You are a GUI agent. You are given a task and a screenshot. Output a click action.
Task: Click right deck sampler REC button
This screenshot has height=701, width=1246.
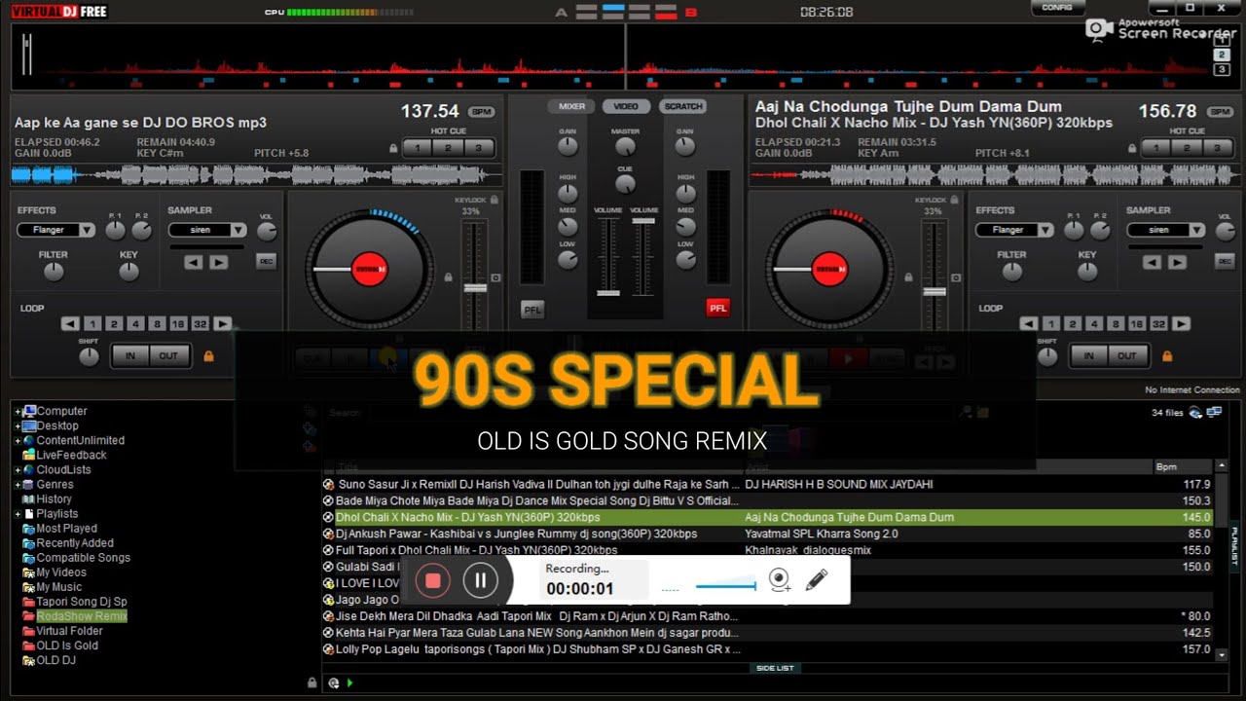(1225, 261)
